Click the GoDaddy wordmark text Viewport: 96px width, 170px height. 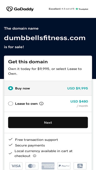click(x=24, y=9)
